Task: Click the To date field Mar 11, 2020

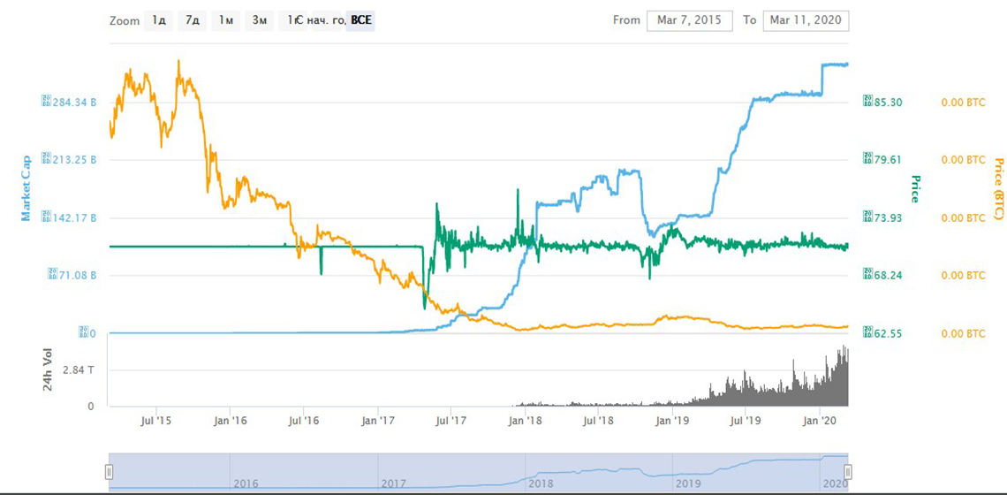Action: pos(806,20)
